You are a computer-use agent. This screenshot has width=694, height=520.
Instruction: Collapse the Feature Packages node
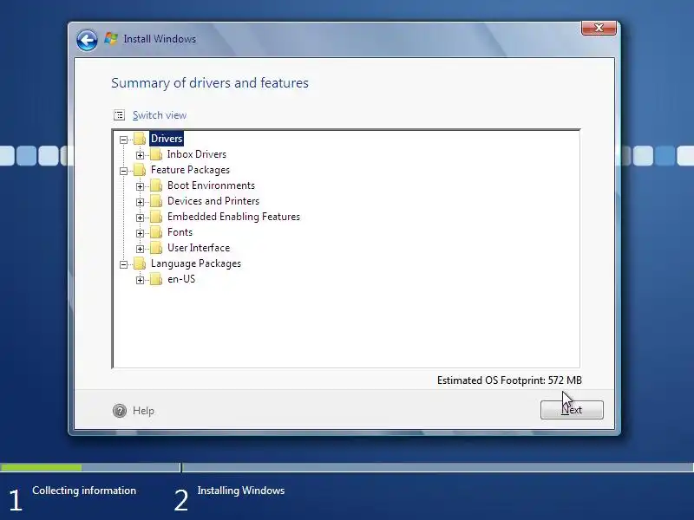tap(123, 171)
